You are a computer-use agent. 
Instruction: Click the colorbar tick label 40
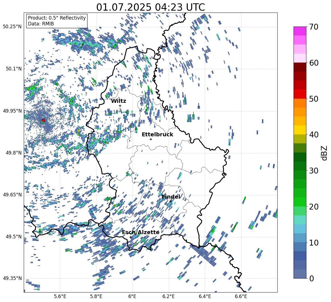pyautogui.click(x=314, y=135)
